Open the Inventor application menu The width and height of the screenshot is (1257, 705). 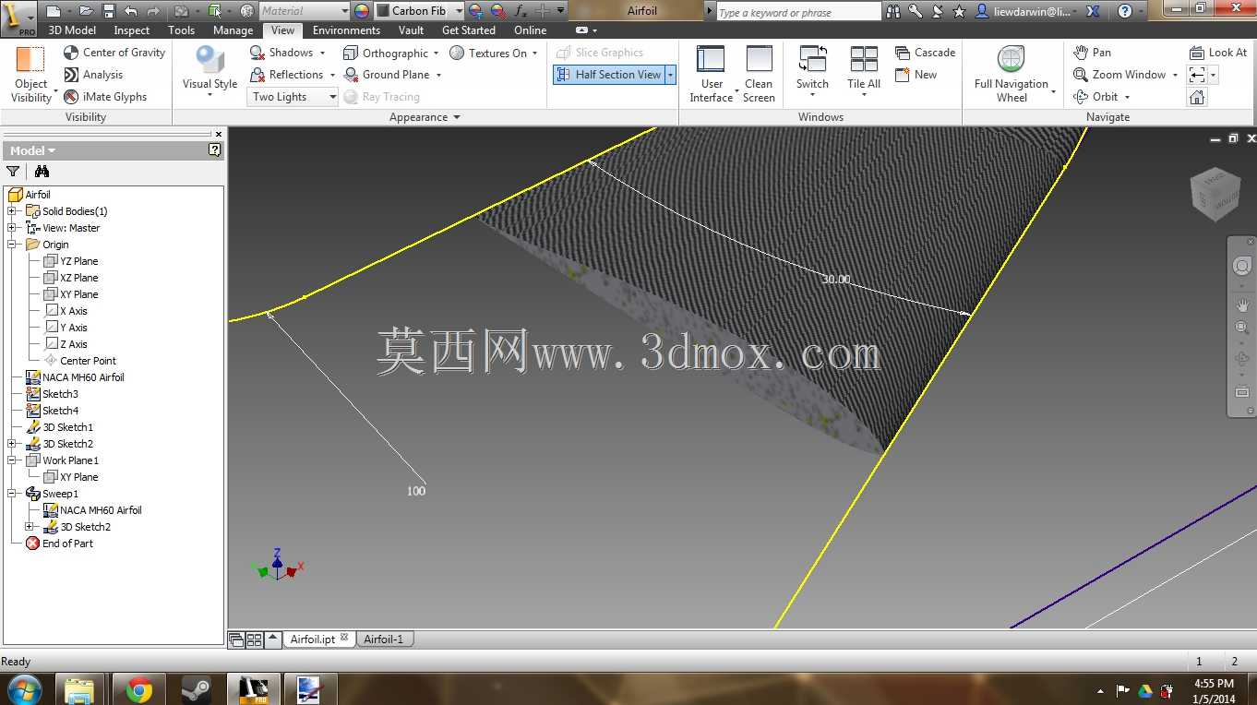18,17
